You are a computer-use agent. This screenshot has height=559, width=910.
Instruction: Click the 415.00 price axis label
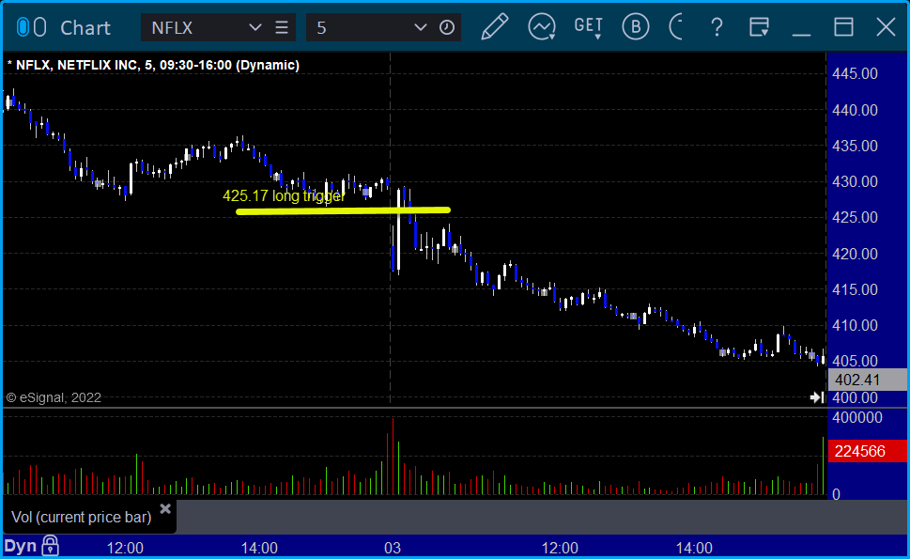pyautogui.click(x=855, y=289)
